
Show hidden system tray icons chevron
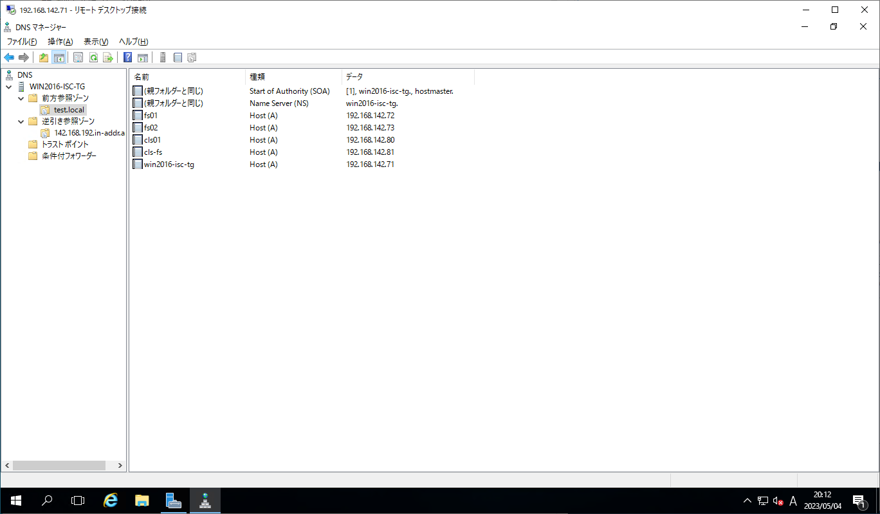[747, 501]
